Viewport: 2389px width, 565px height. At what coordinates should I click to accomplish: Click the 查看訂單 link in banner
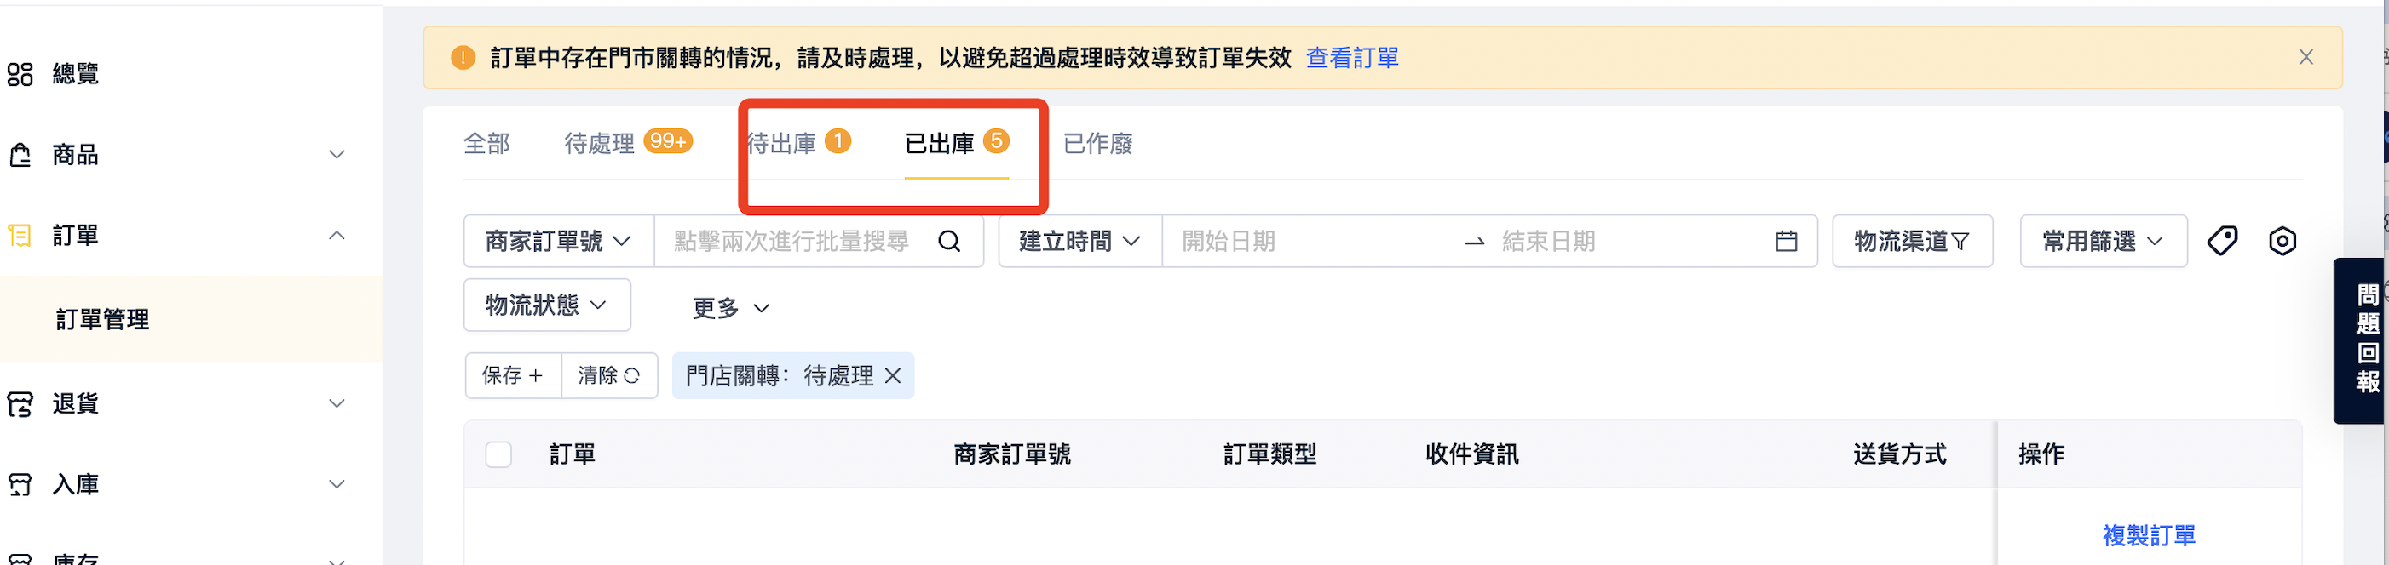[x=1352, y=59]
